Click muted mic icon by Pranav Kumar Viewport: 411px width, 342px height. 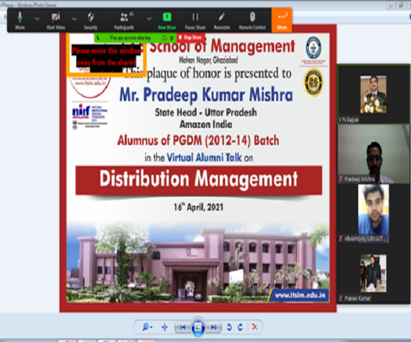[341, 298]
